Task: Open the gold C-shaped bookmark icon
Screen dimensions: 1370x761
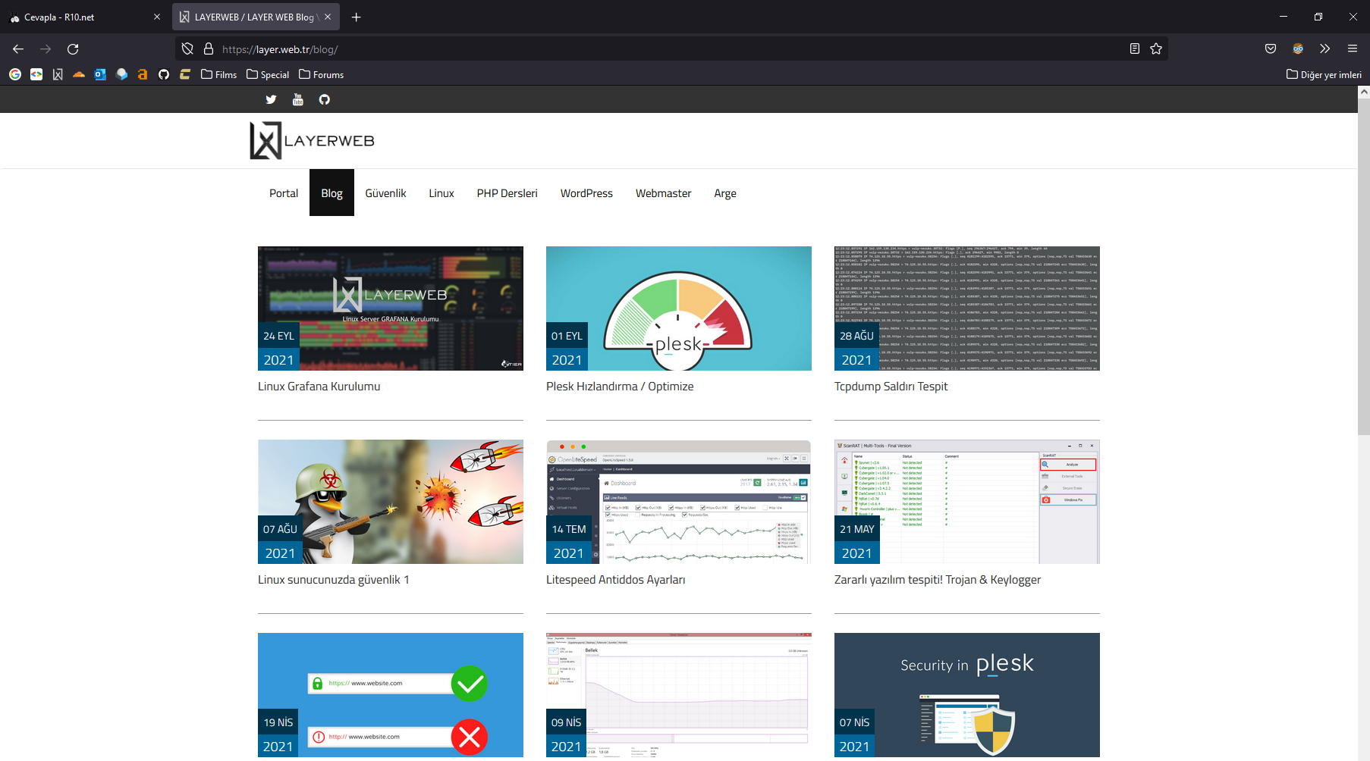Action: [185, 74]
